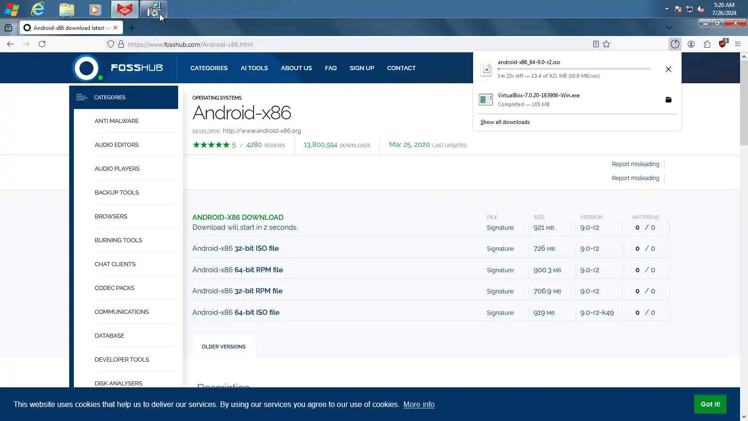Image resolution: width=748 pixels, height=421 pixels.
Task: Open the BURNING TOOLS category
Action: point(118,240)
